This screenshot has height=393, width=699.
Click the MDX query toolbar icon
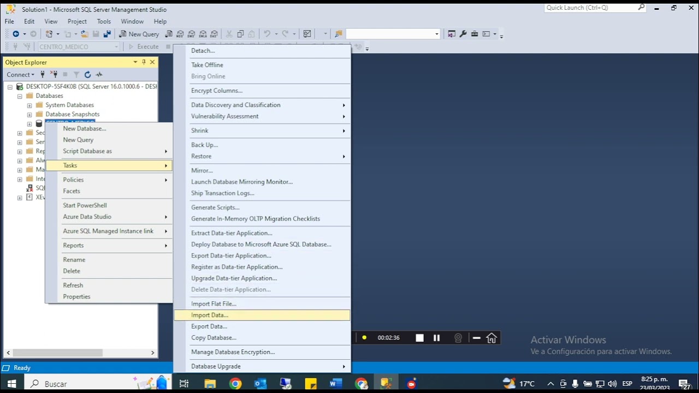pyautogui.click(x=180, y=34)
